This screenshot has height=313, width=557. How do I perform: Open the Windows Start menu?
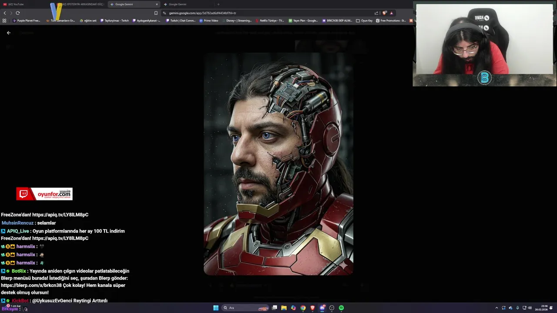click(216, 308)
